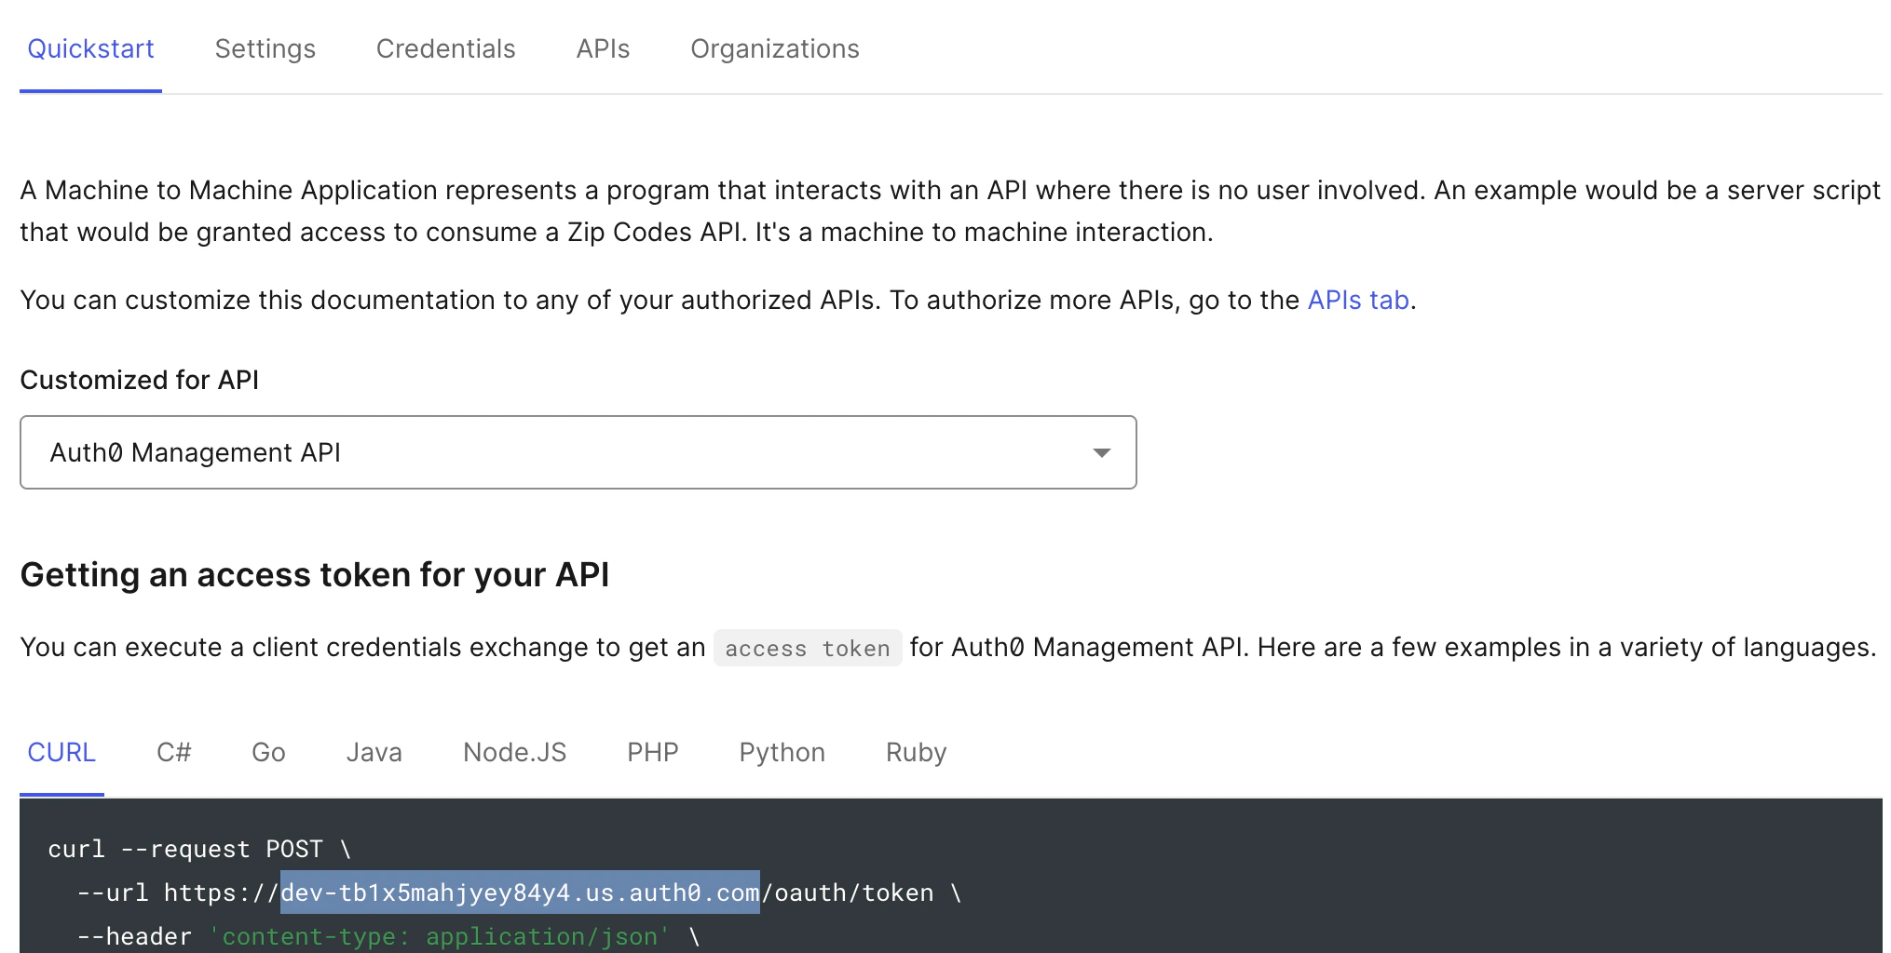Click the highlighted Auth0 domain in URL
The image size is (1891, 953).
pyautogui.click(x=520, y=893)
